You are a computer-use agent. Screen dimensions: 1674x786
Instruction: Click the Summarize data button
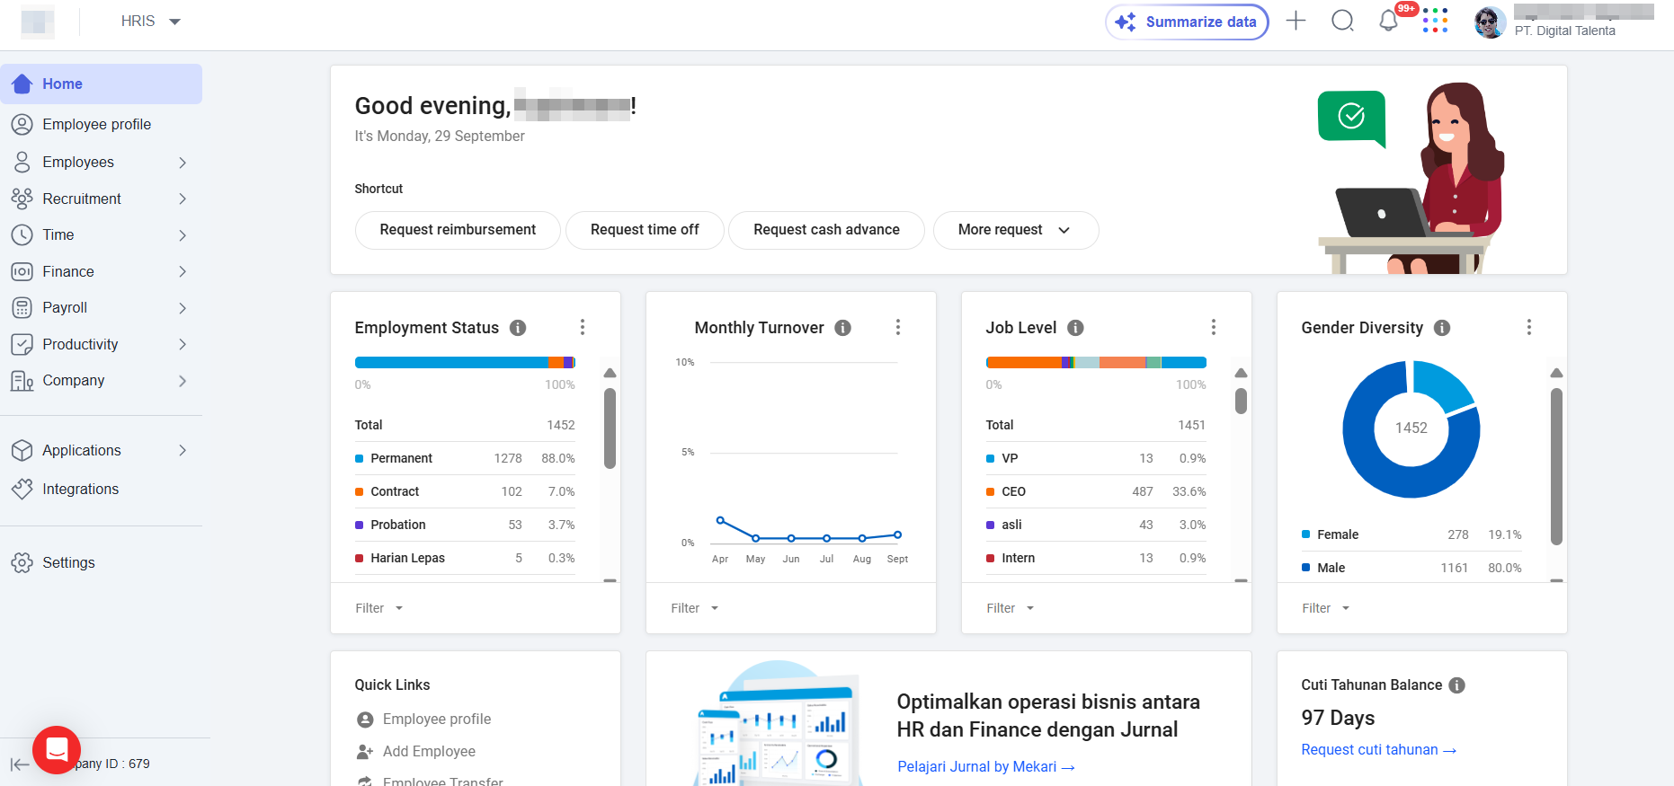coord(1186,22)
